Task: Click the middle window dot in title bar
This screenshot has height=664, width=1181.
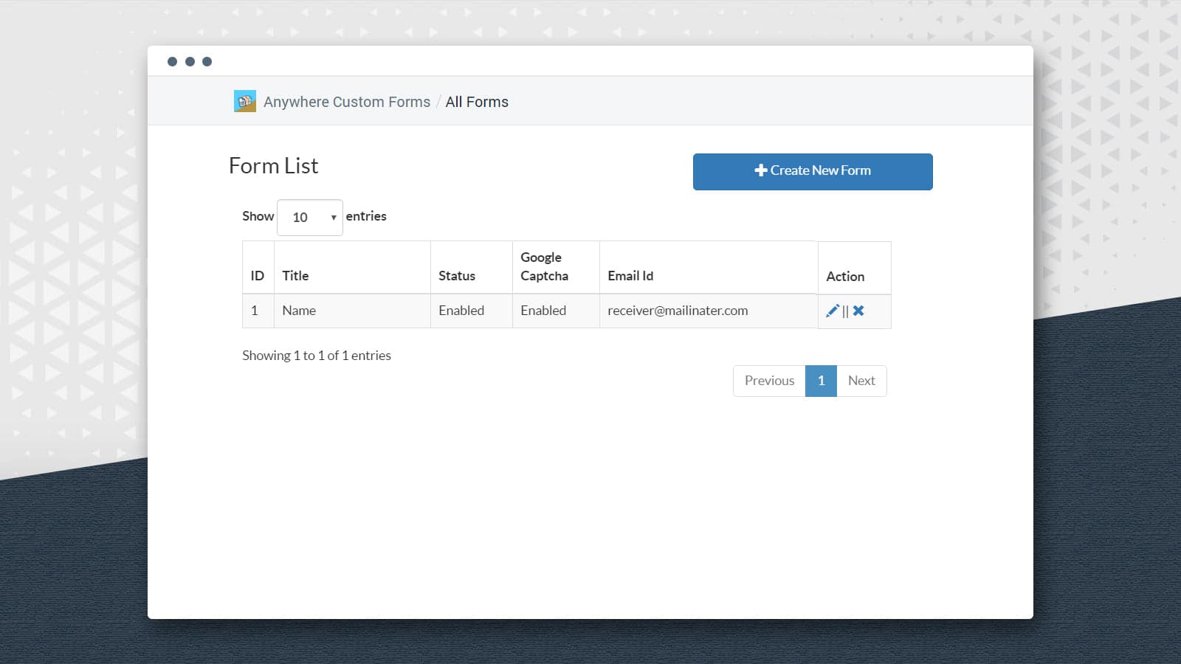Action: point(190,61)
